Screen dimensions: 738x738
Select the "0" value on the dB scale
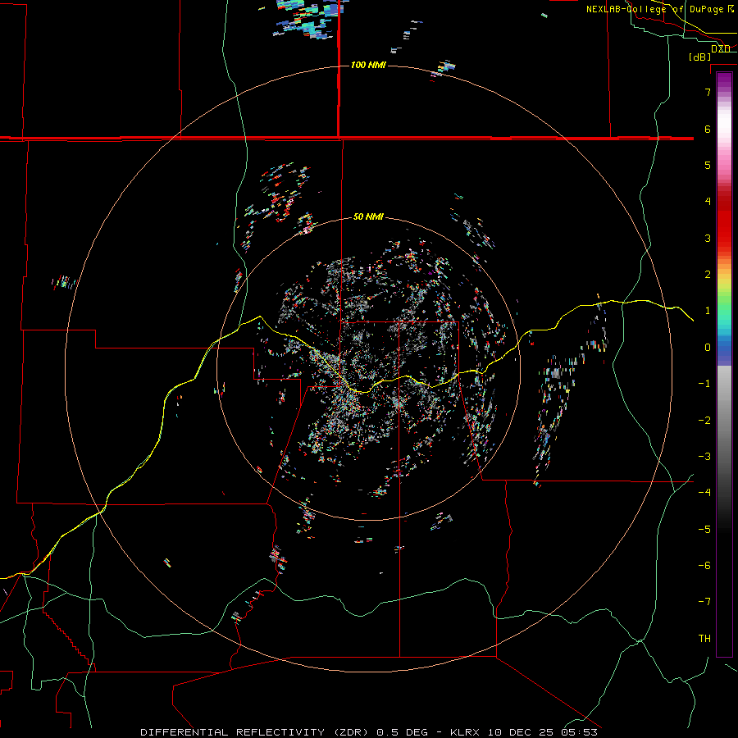[708, 348]
